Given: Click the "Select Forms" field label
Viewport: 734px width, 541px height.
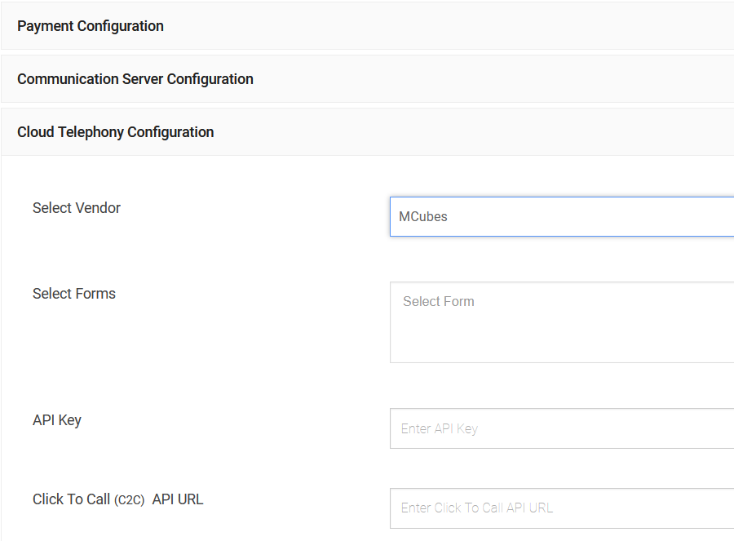Looking at the screenshot, I should point(74,294).
